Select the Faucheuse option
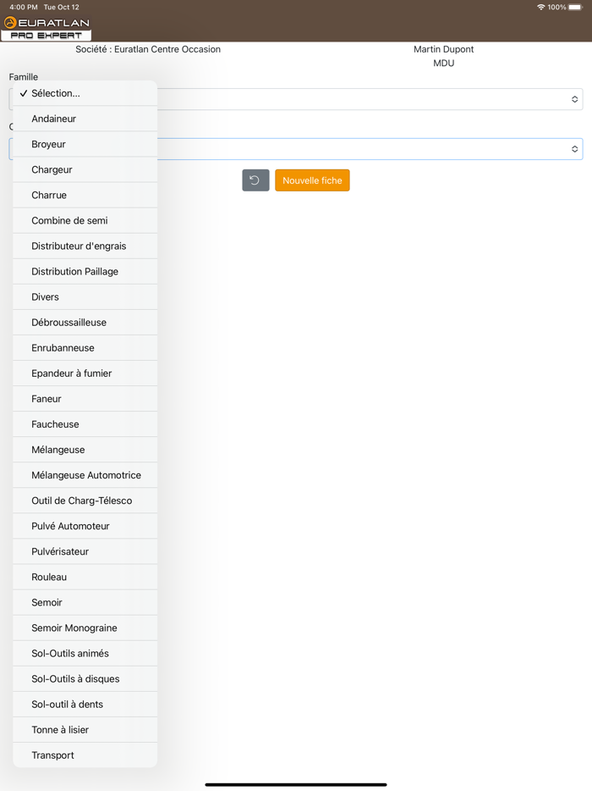The image size is (592, 791). click(85, 424)
